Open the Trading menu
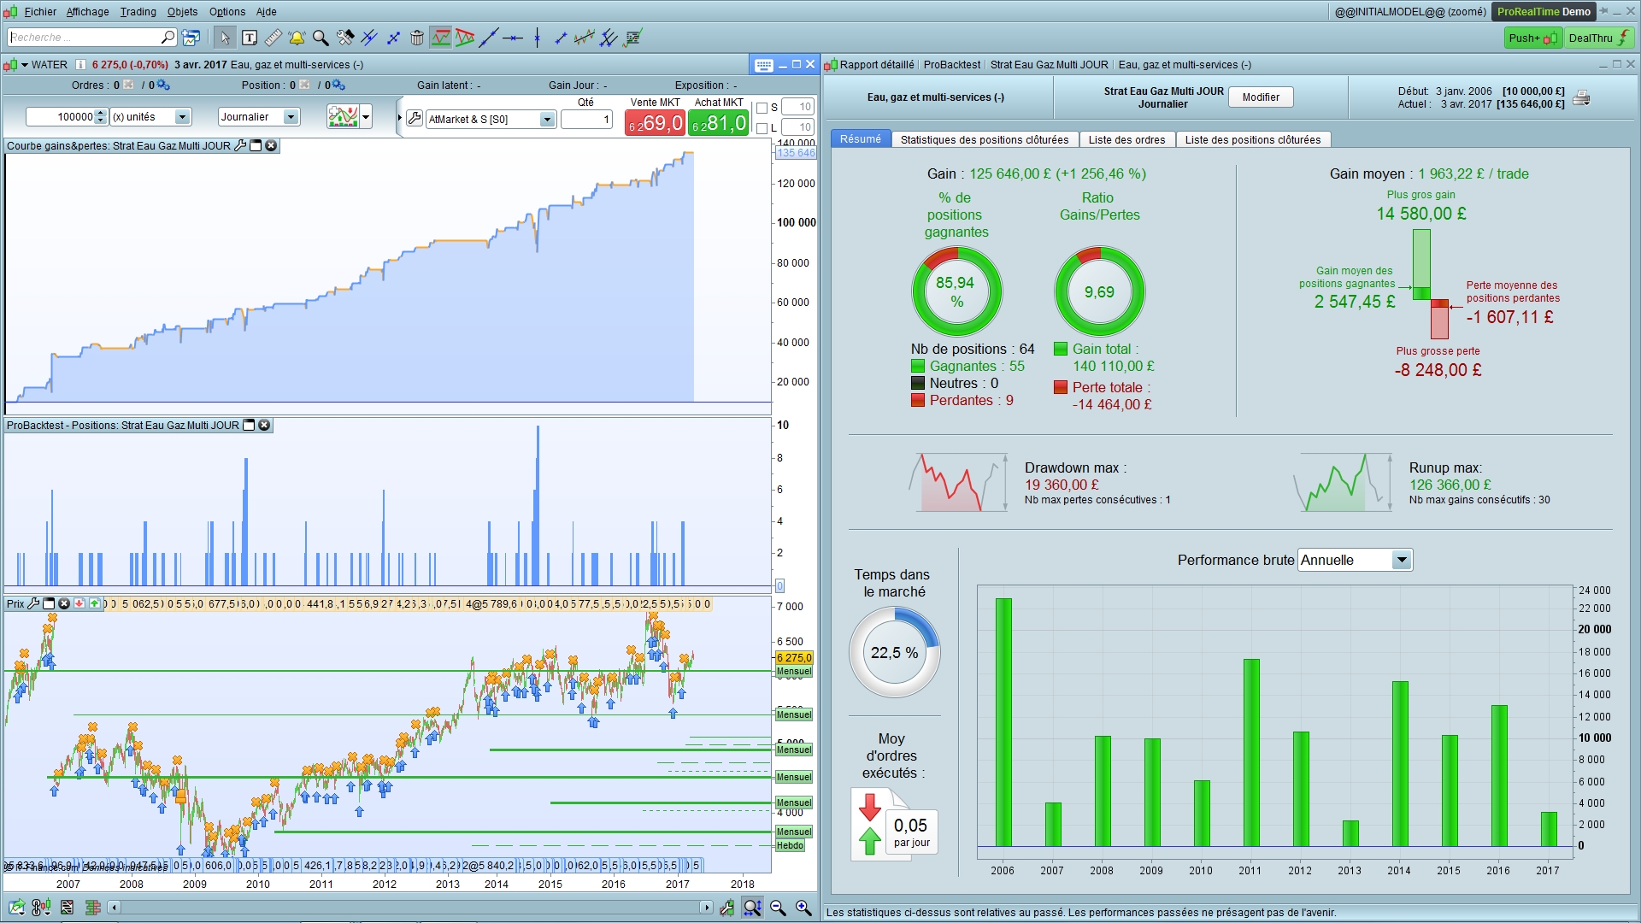 [138, 12]
